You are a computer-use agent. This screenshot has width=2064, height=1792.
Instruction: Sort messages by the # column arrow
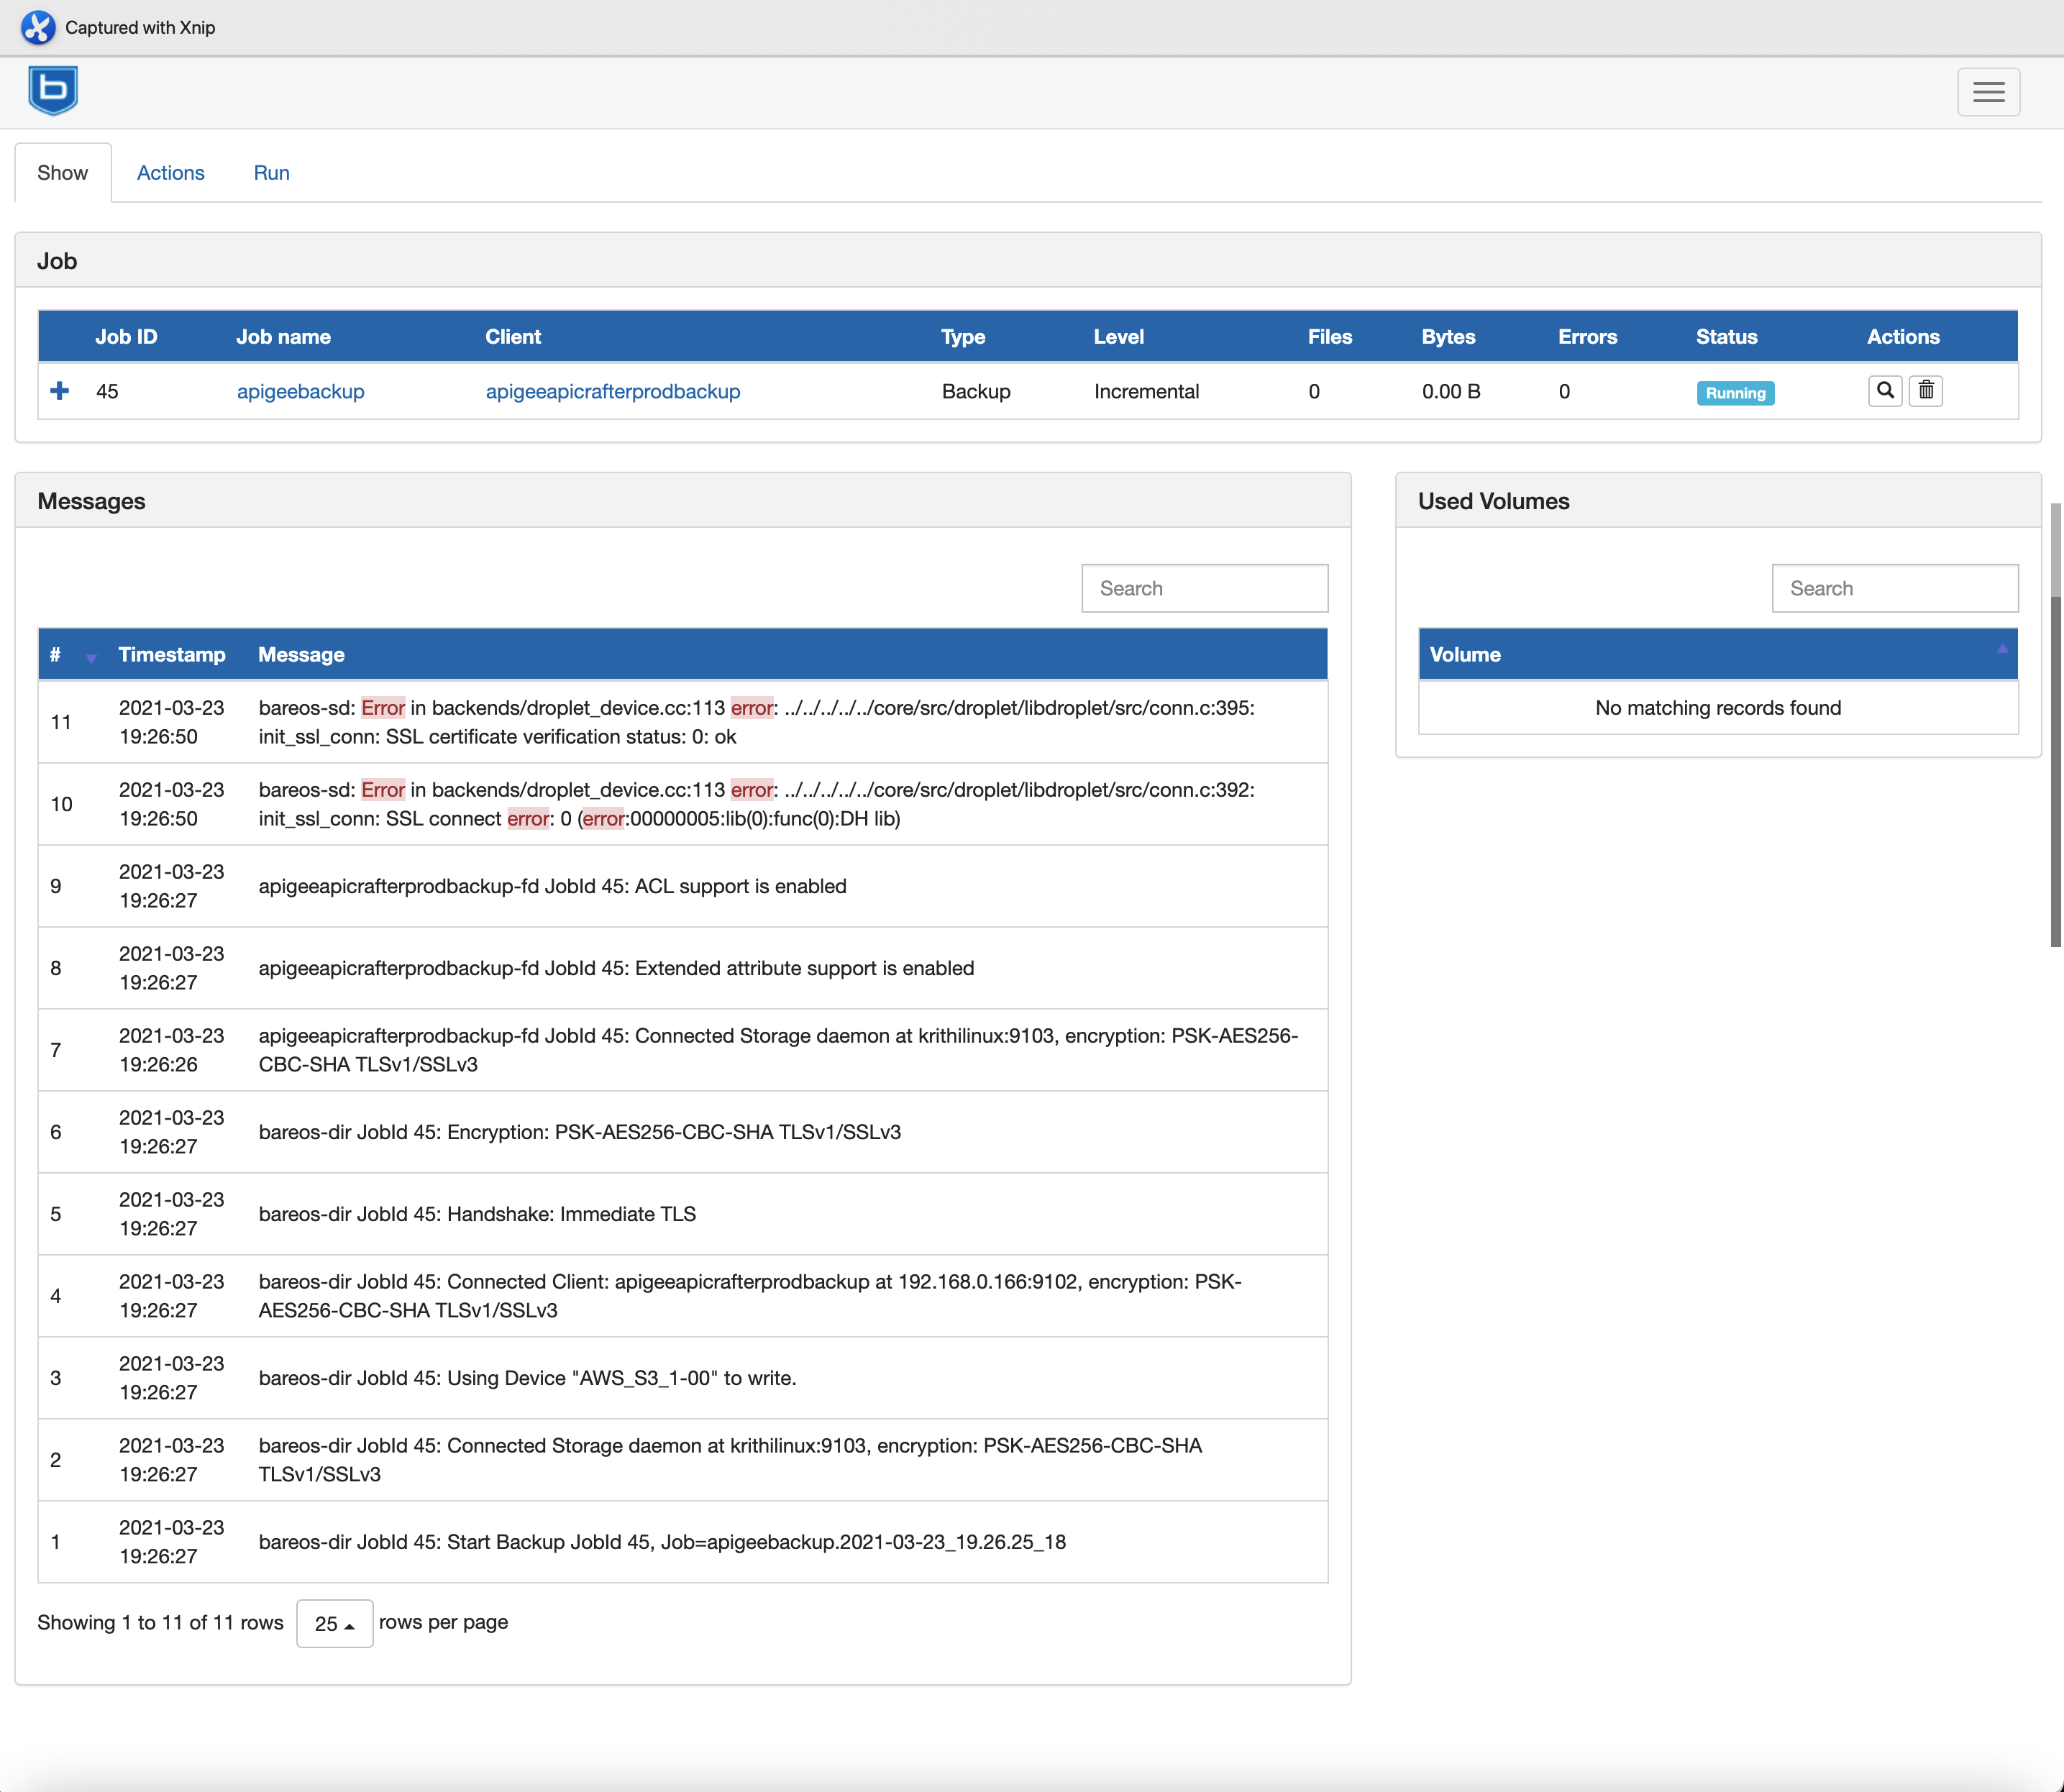pos(91,657)
